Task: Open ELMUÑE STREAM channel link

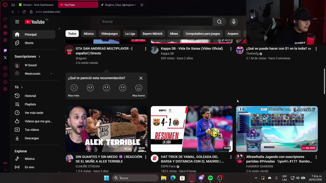Action: pos(88,166)
